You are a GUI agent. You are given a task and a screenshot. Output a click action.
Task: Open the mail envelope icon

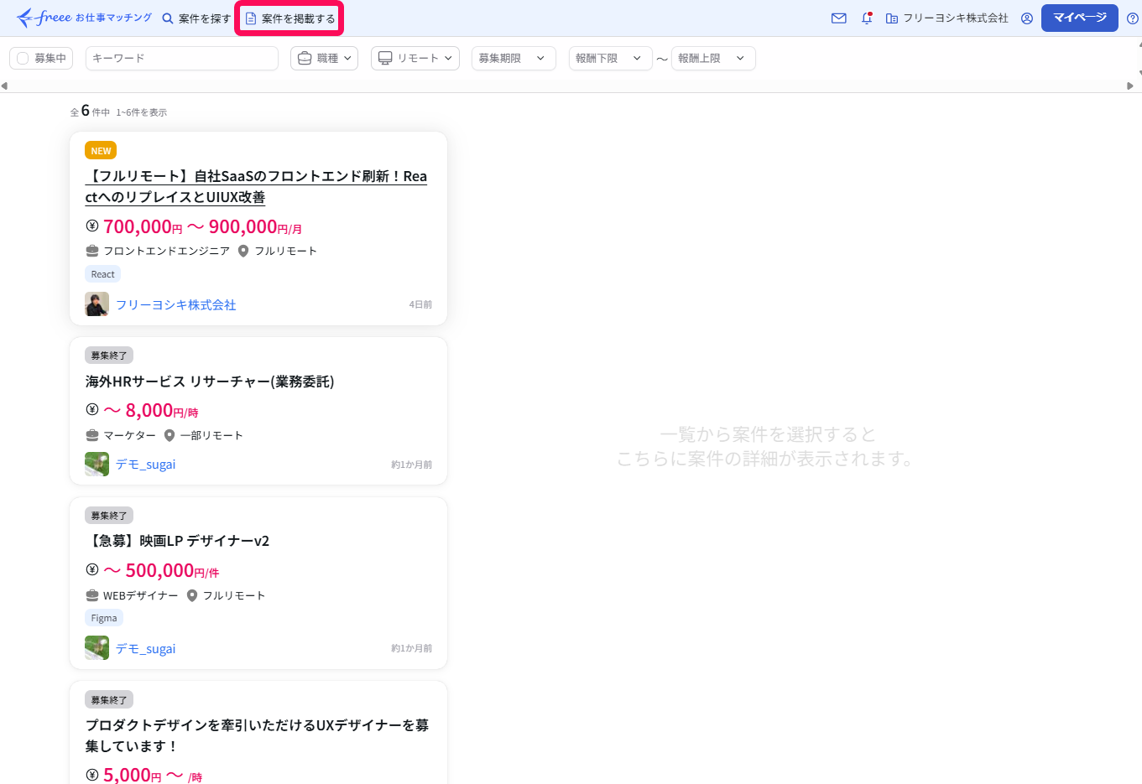pyautogui.click(x=838, y=18)
